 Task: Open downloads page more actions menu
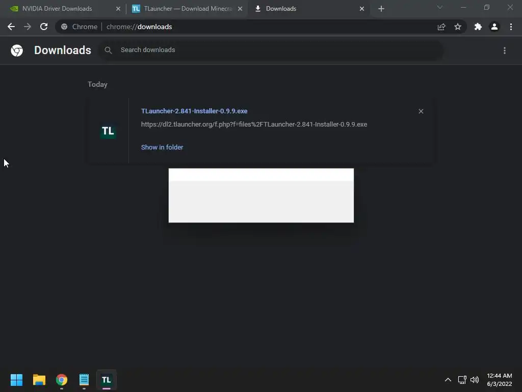click(505, 51)
